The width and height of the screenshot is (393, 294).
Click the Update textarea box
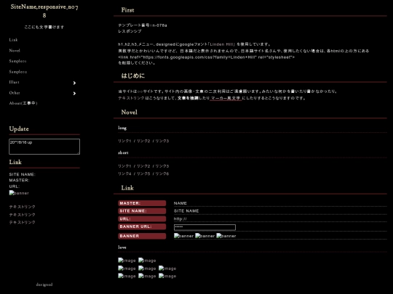[x=44, y=147]
